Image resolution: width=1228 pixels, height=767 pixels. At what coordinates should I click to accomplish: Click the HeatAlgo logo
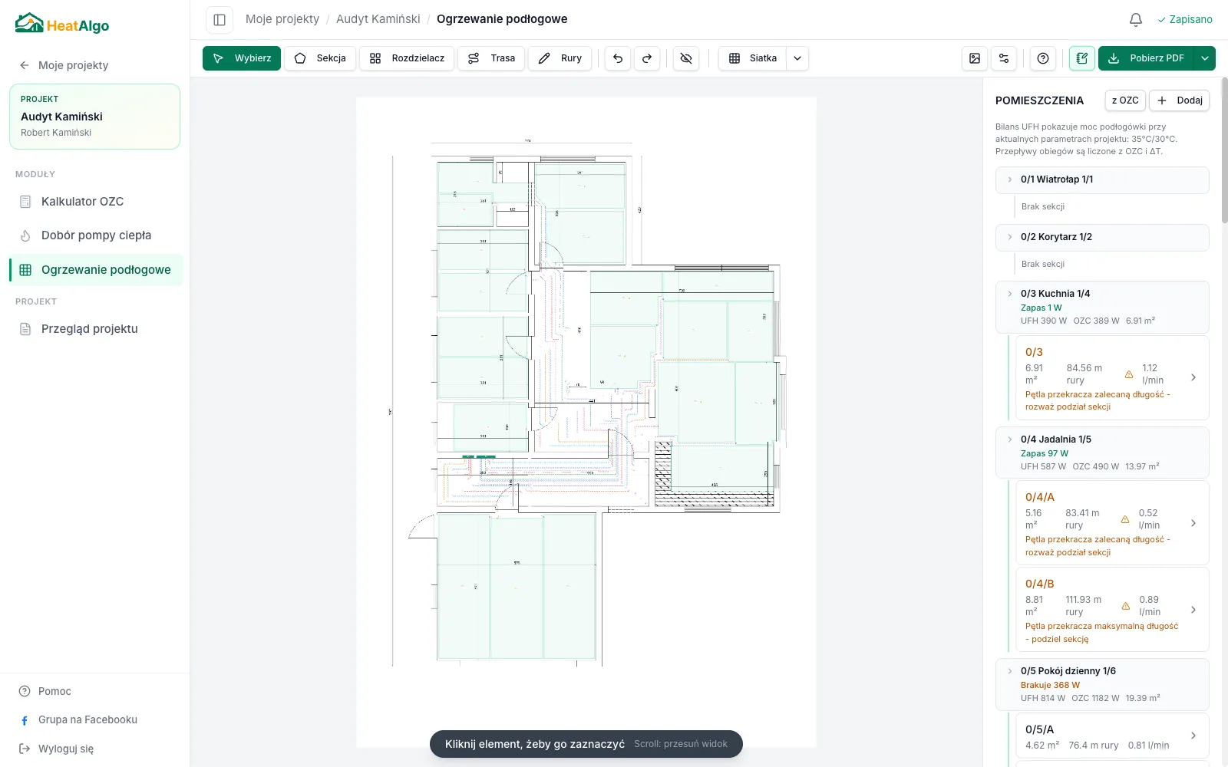click(x=62, y=24)
